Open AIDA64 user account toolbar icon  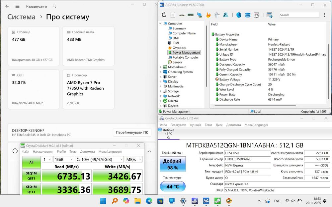[226, 15]
